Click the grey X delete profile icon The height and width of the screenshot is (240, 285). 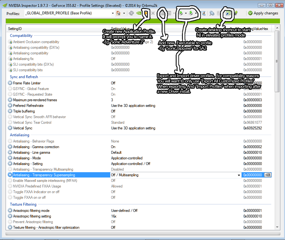(x=153, y=13)
